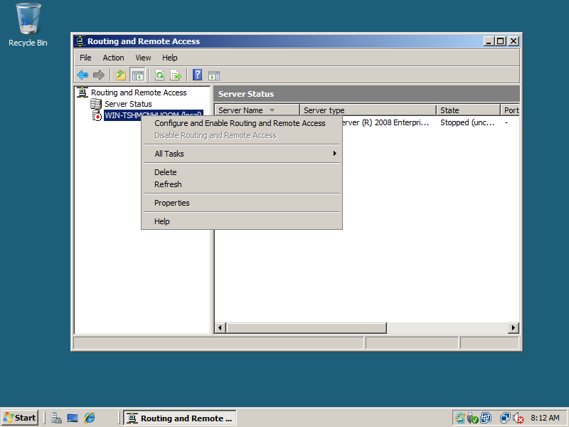Open the File menu
569x427 pixels.
[x=85, y=58]
